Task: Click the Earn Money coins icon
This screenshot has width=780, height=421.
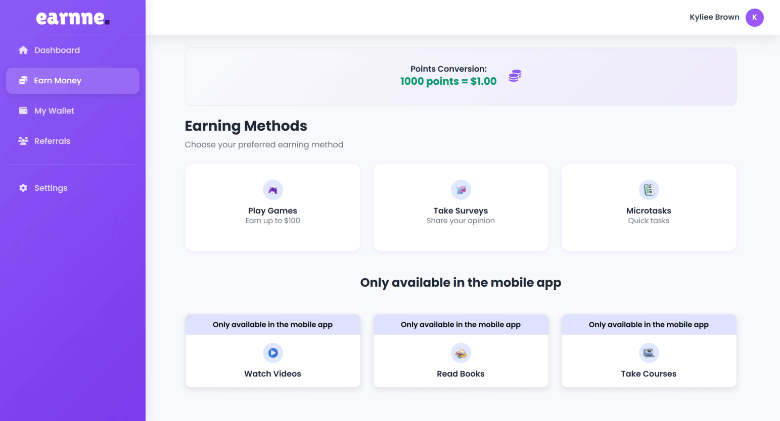Action: click(x=23, y=80)
